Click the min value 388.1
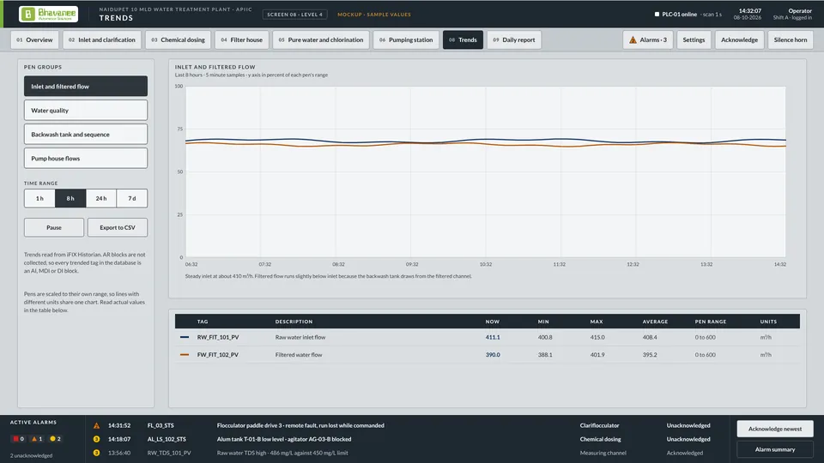The image size is (824, 463). pyautogui.click(x=545, y=354)
